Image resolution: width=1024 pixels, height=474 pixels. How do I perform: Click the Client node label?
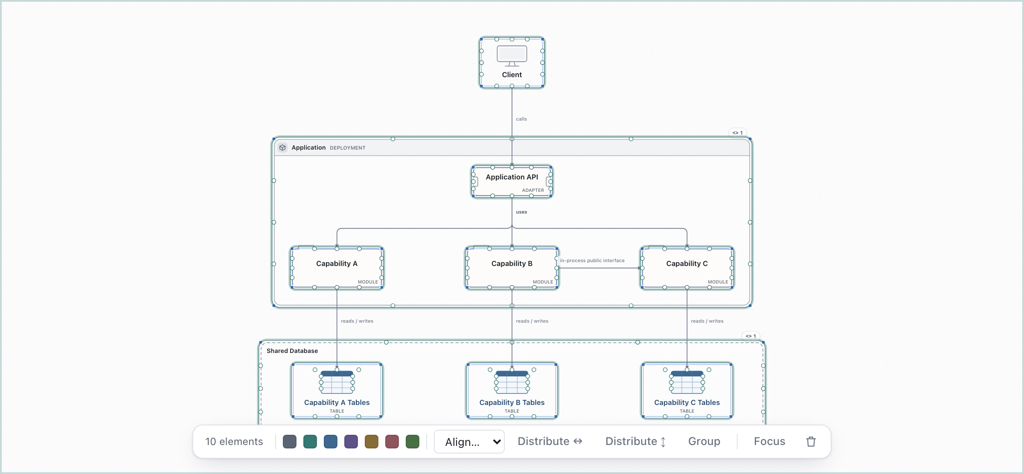[x=512, y=75]
